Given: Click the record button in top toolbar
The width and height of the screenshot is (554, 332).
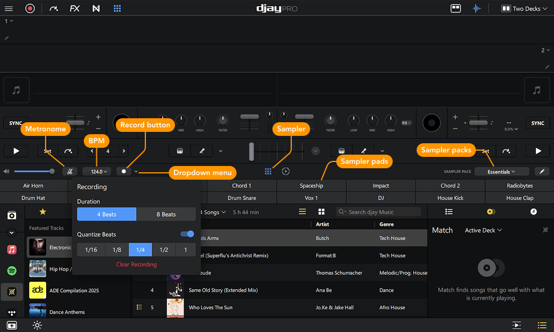Looking at the screenshot, I should [x=30, y=9].
